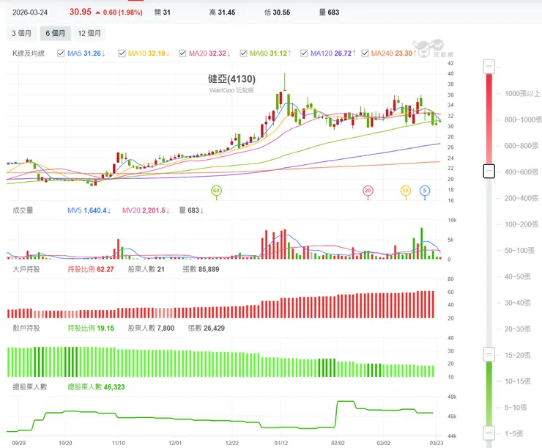Click the pink 20-day MA marker pin
This screenshot has width=542, height=448.
tap(368, 191)
